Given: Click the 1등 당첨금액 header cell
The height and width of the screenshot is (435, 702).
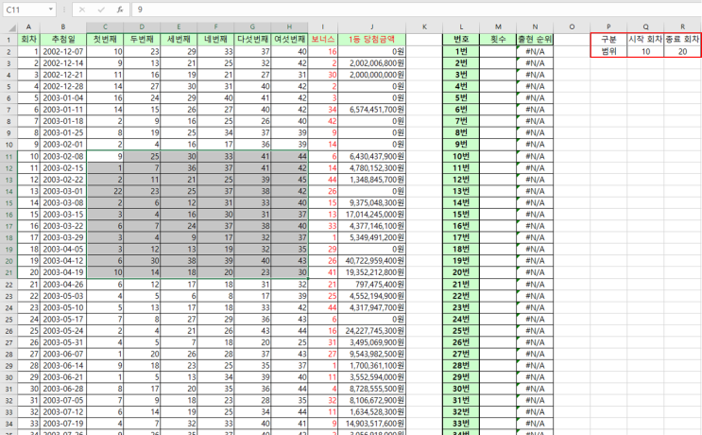Looking at the screenshot, I should 371,40.
